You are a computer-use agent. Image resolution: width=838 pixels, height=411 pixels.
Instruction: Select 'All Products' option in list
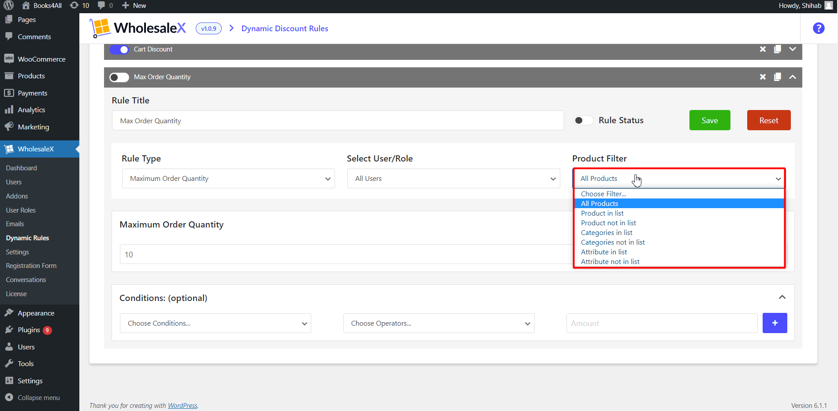(x=679, y=203)
